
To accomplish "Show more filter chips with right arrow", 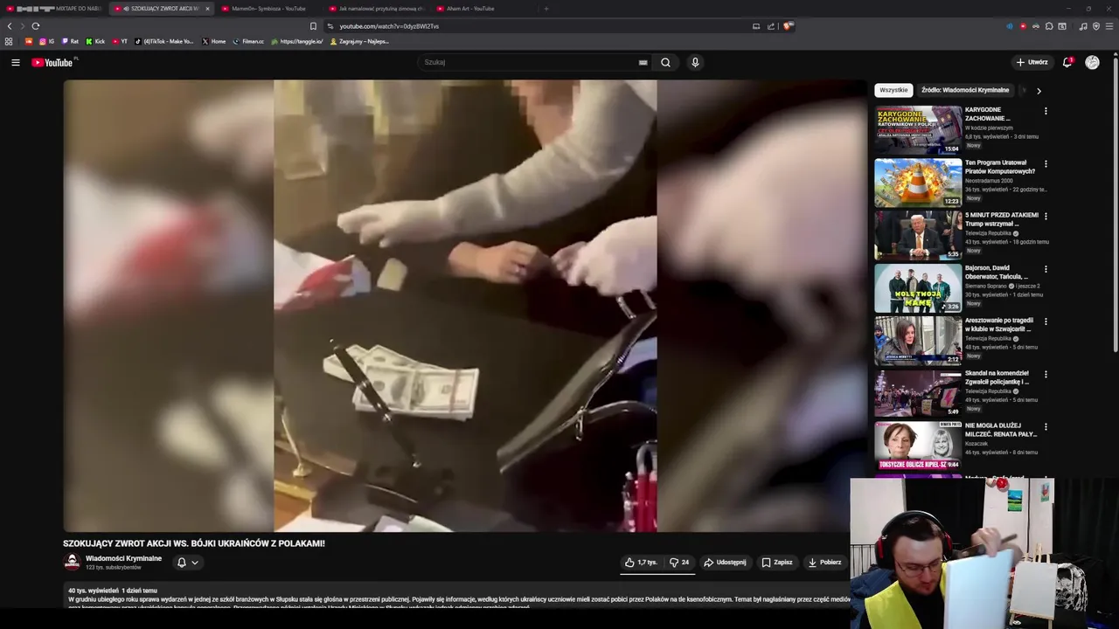I will click(x=1039, y=91).
